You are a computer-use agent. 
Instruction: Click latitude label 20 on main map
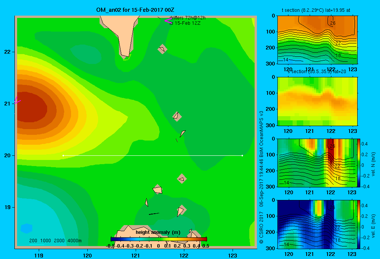[7, 155]
